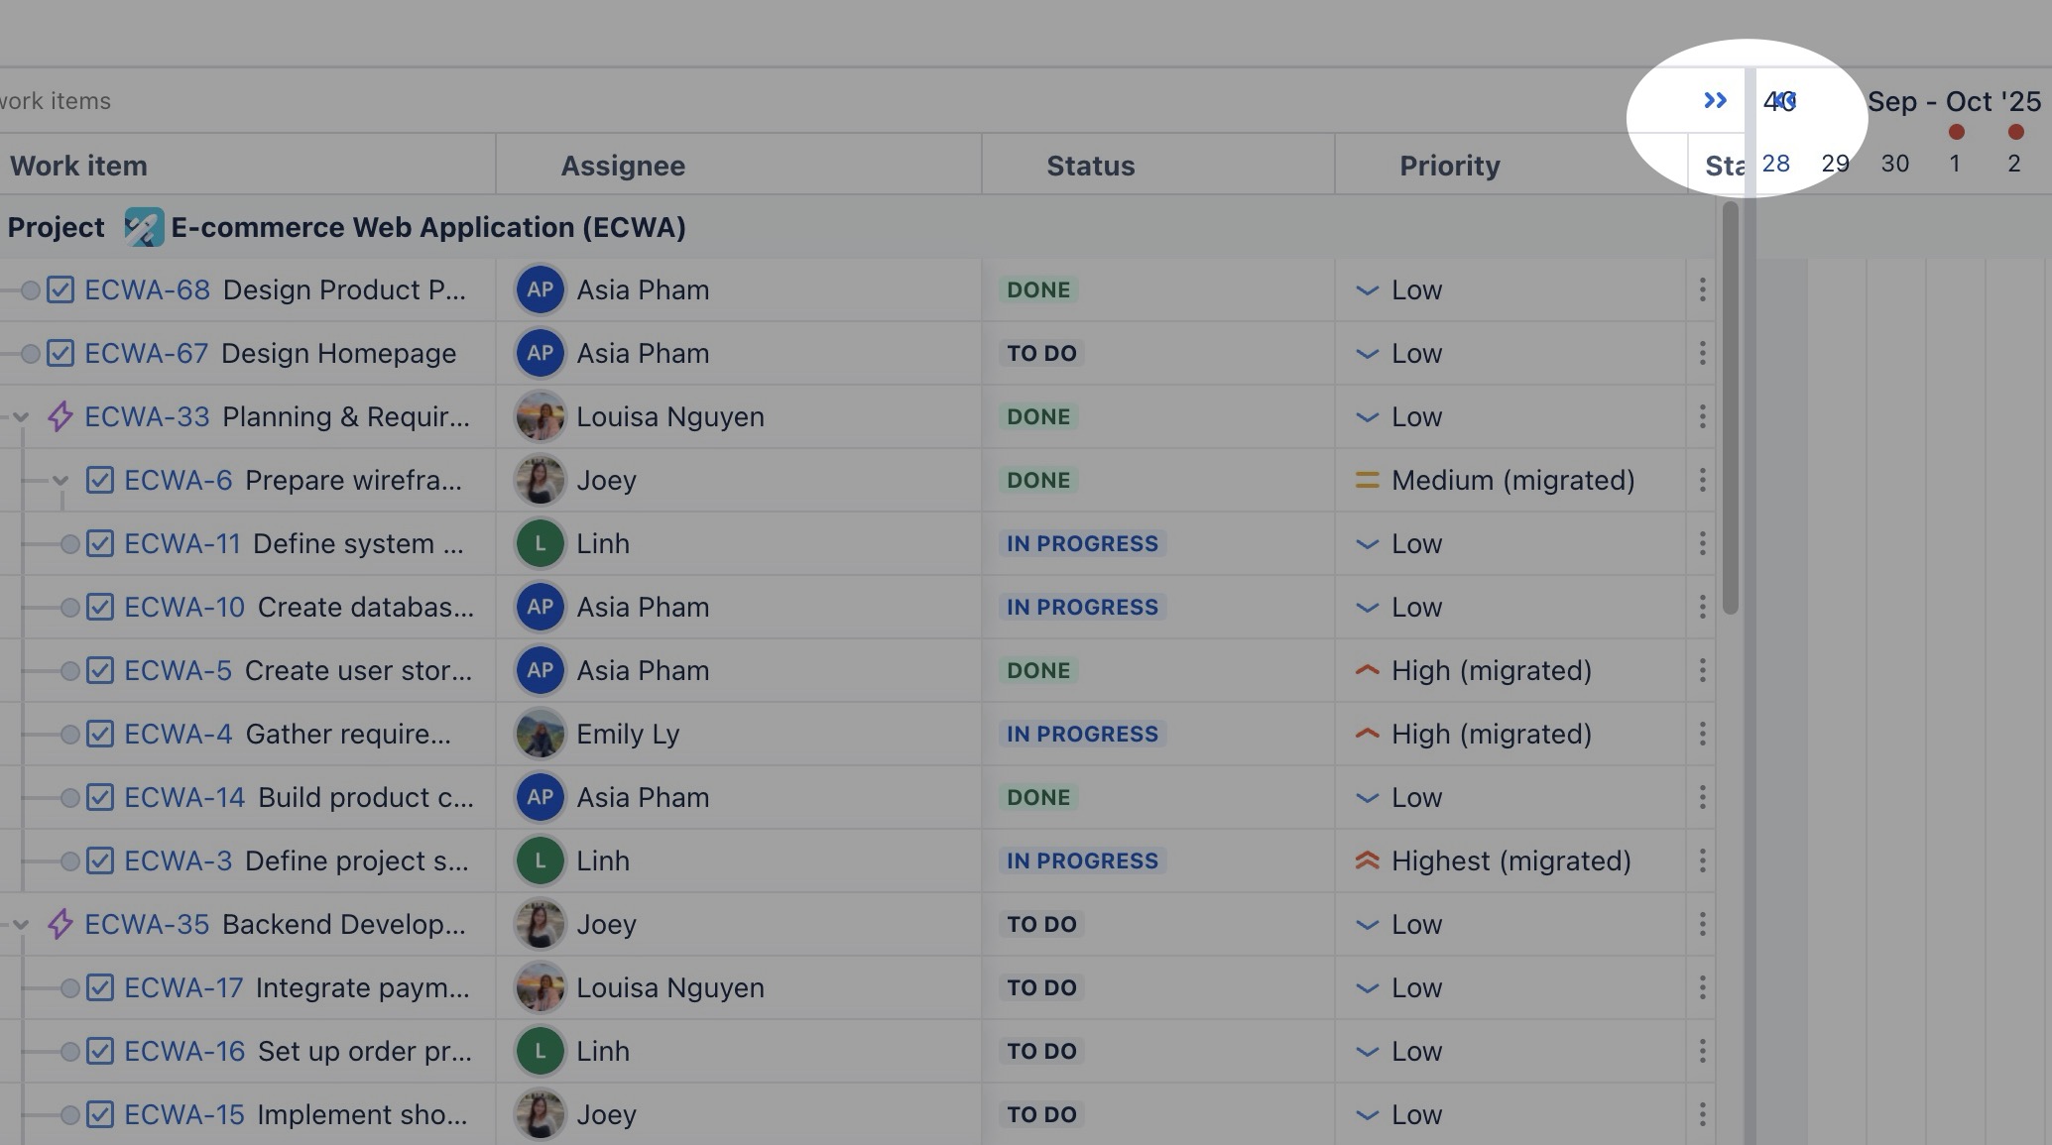The height and width of the screenshot is (1145, 2052).
Task: Open the three-dot menu on the ECWA-4 row
Action: point(1702,734)
